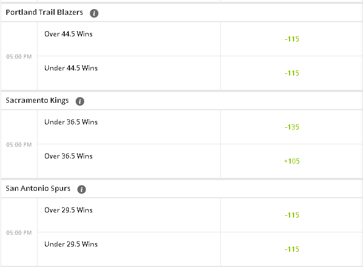
Task: Open the Sacramento Kings info icon
Action: (80, 101)
